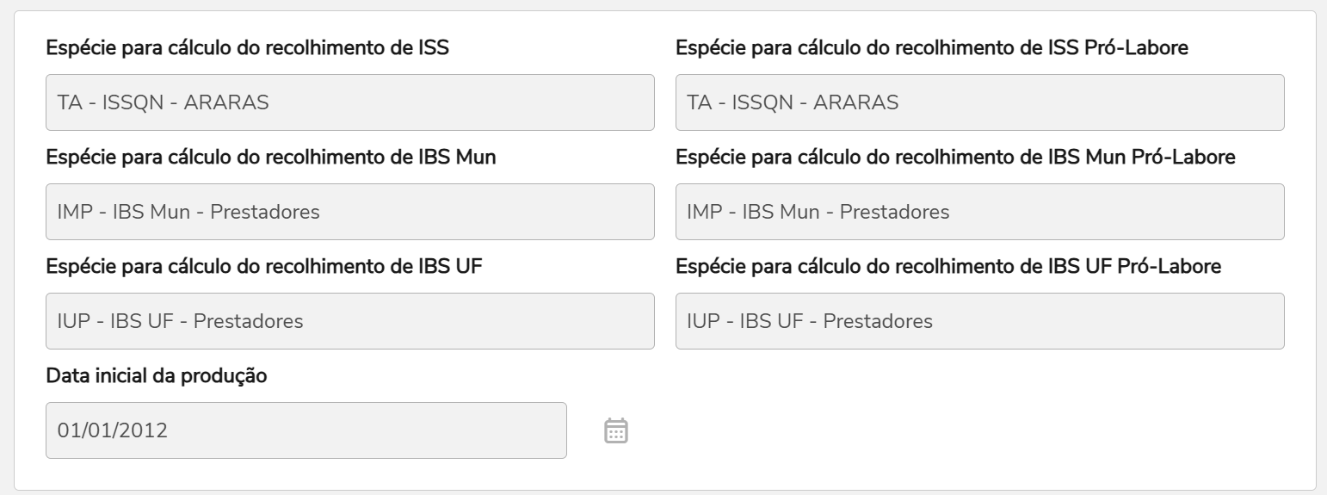Open the calendar picker icon
Viewport: 1327px width, 495px height.
coord(616,430)
